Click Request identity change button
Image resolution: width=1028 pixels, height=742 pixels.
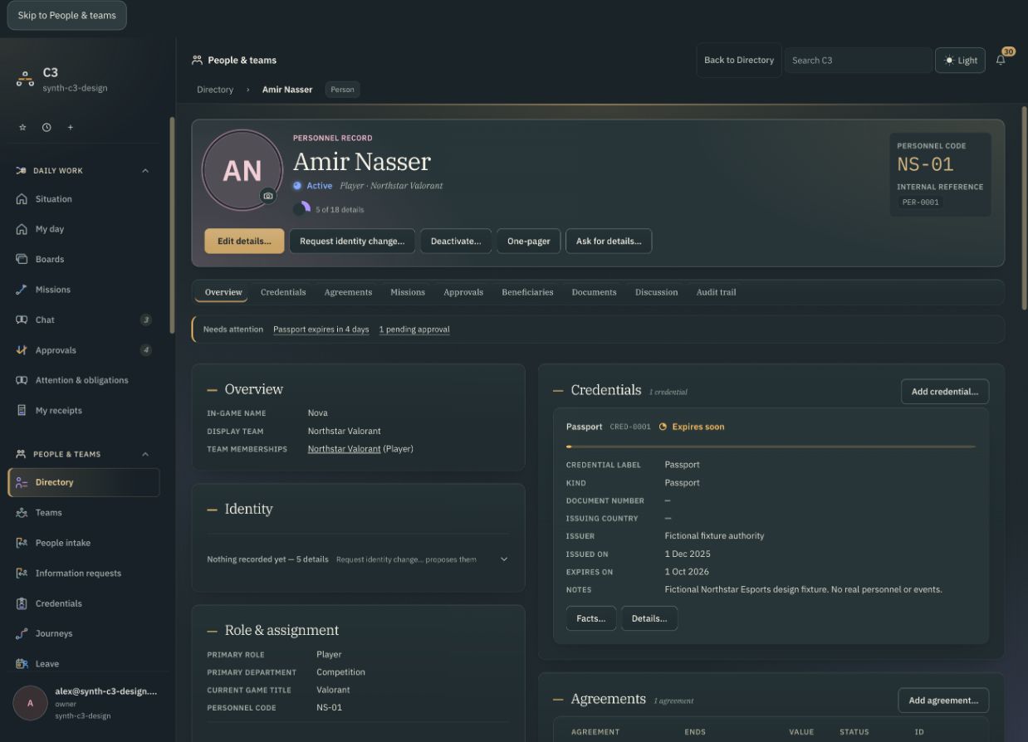click(x=352, y=241)
